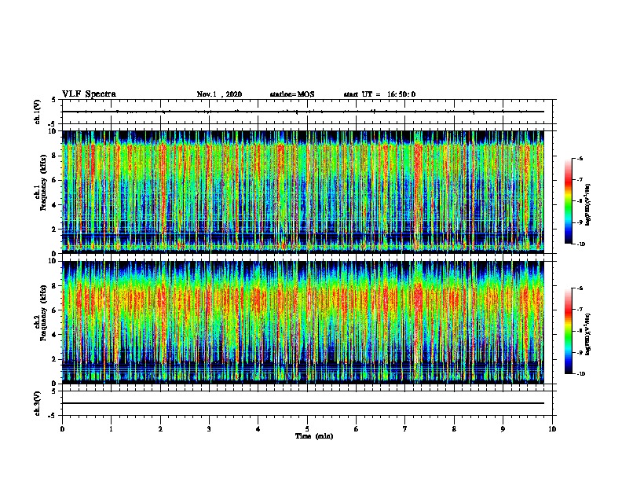Select the ch.1 "Frequency (kHz)" axis label
This screenshot has width=622, height=481.
pyautogui.click(x=43, y=182)
